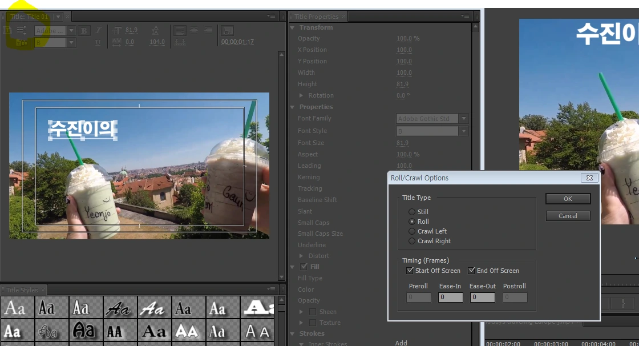Select the '수진이의' text object in the title canvas
This screenshot has width=639, height=346.
pyautogui.click(x=83, y=130)
